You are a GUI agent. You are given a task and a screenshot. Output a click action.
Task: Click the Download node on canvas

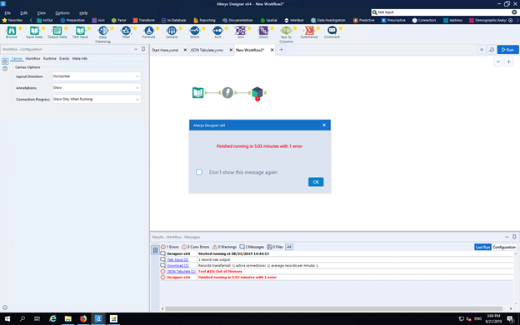227,92
